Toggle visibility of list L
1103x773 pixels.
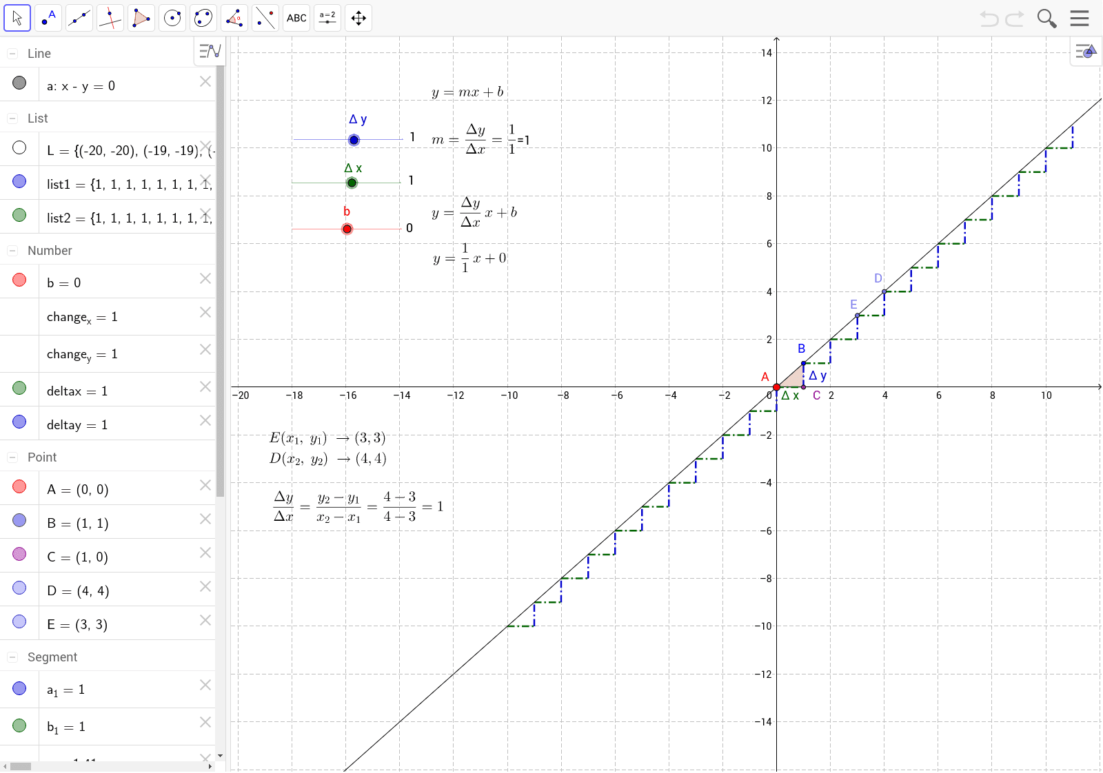tap(19, 147)
